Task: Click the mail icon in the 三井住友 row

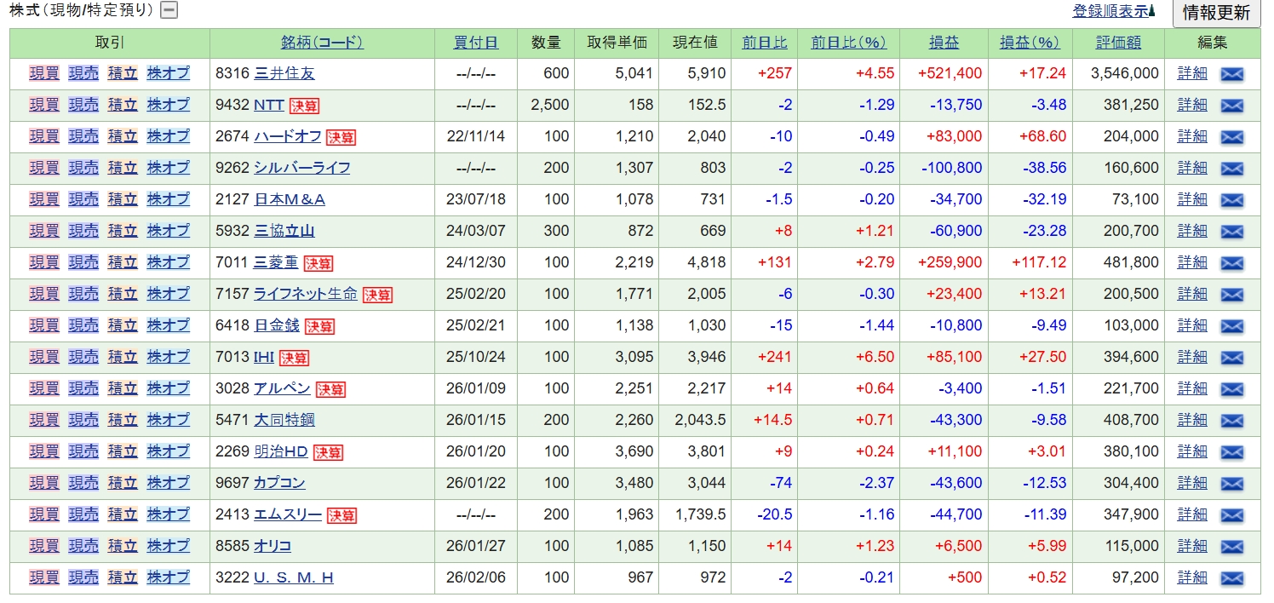Action: pyautogui.click(x=1231, y=74)
